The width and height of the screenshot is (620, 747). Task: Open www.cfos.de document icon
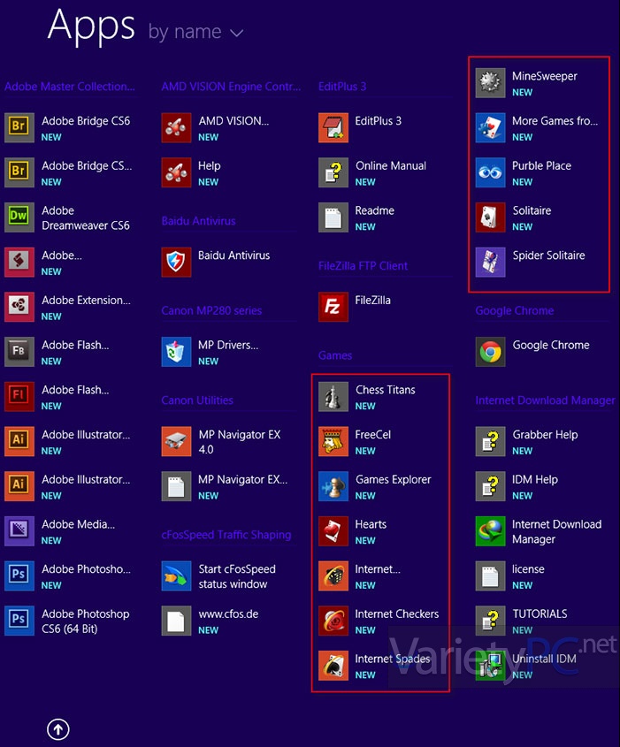click(x=176, y=621)
